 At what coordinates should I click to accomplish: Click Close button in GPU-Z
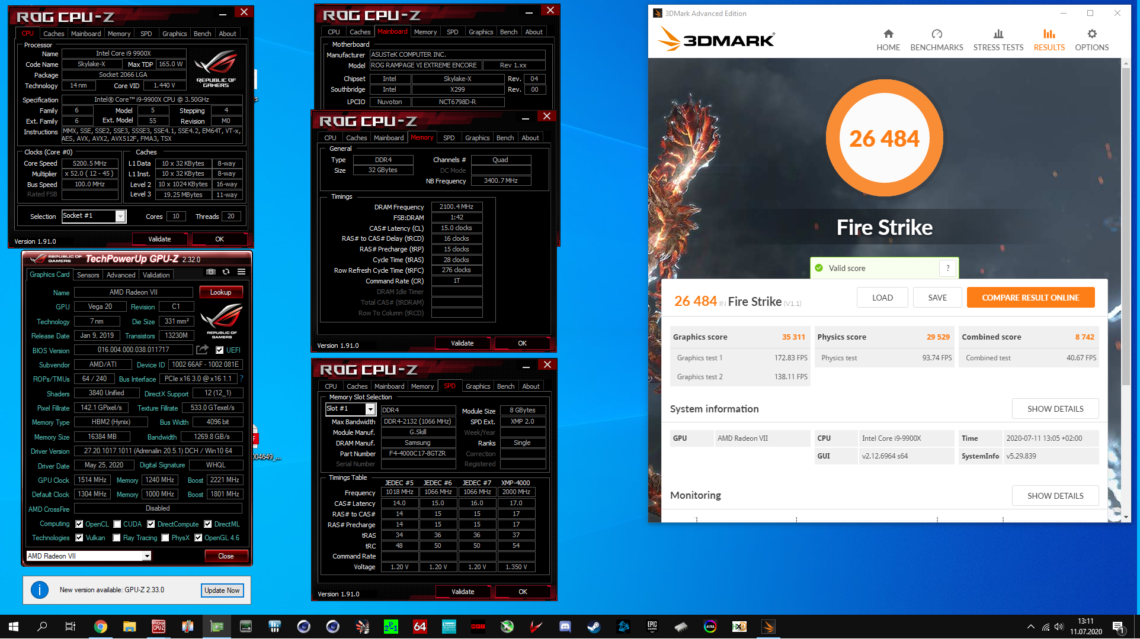tap(226, 556)
